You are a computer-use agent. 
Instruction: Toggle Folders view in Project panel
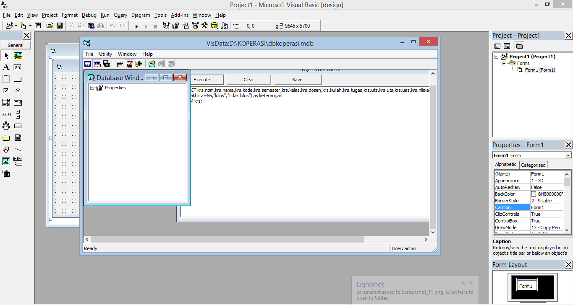[519, 46]
